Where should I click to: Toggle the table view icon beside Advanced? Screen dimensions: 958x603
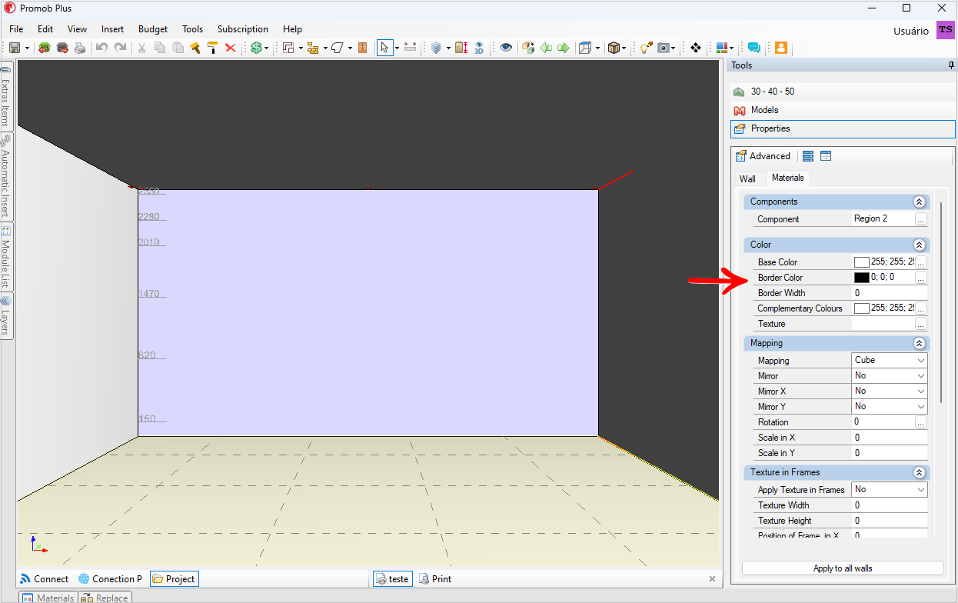click(826, 156)
